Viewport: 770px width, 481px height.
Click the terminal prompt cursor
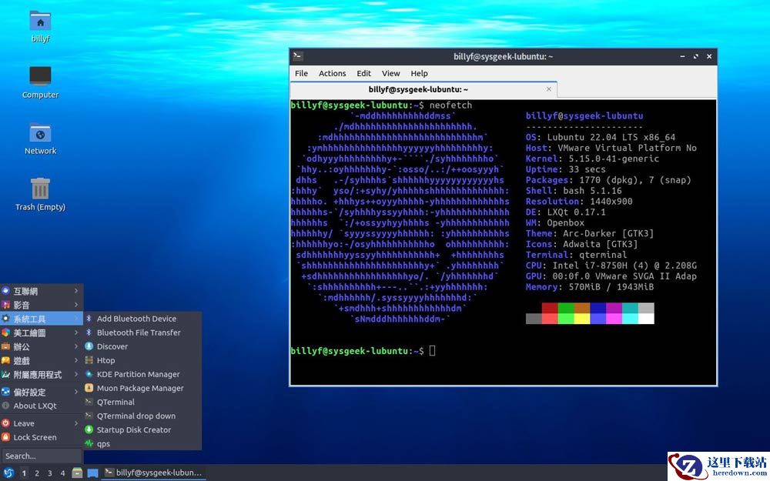(x=432, y=350)
